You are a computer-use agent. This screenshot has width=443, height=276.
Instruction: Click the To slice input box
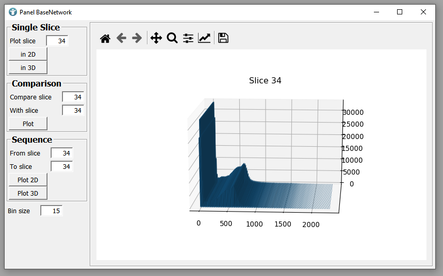click(61, 166)
